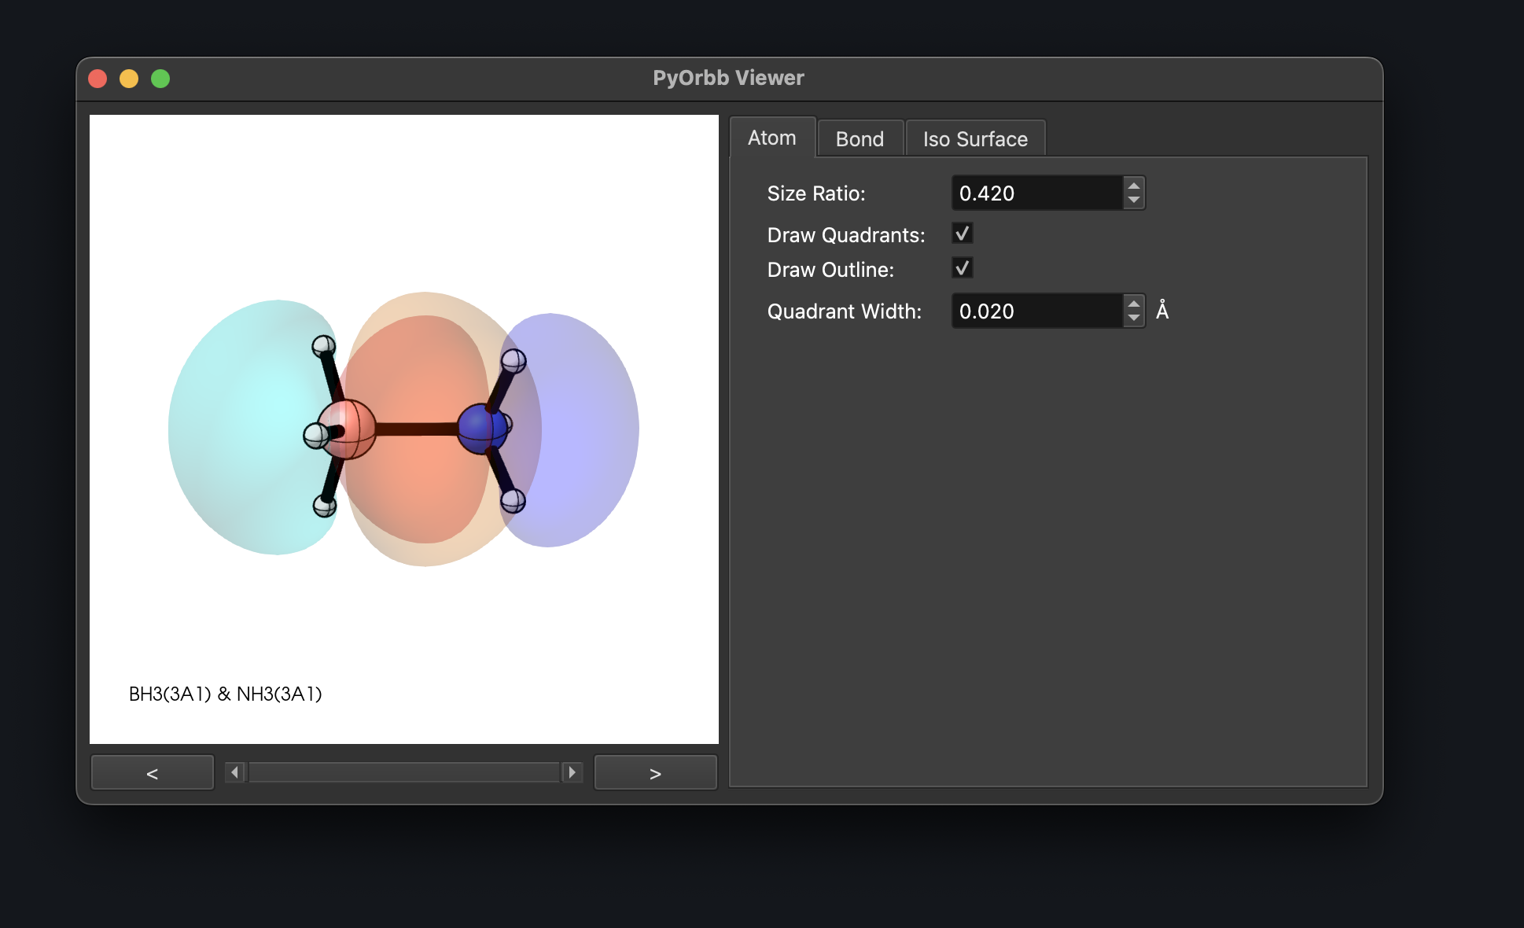
Task: Increase the Size Ratio with the up arrow
Action: coord(1133,186)
